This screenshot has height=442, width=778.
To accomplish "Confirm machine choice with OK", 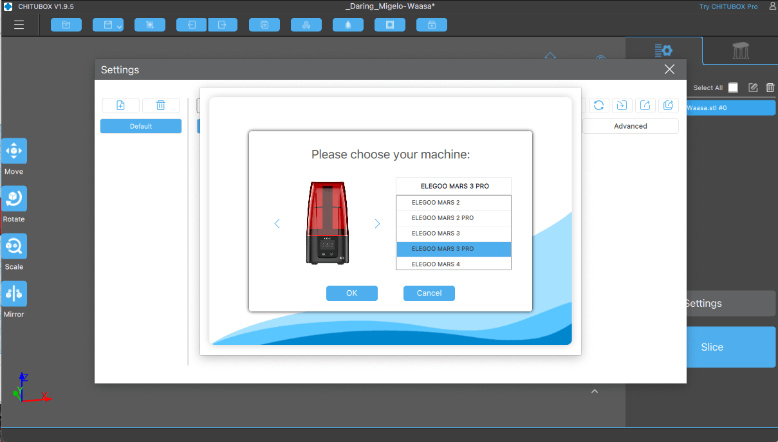I will coord(351,293).
